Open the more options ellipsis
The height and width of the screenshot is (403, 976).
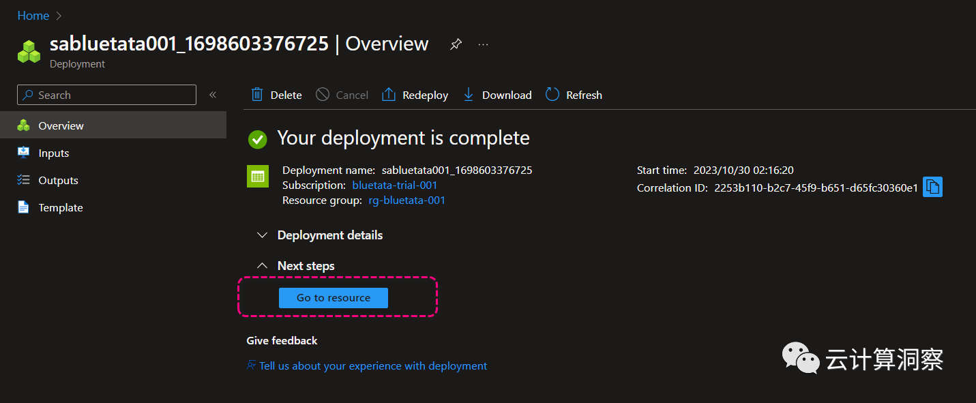click(483, 44)
